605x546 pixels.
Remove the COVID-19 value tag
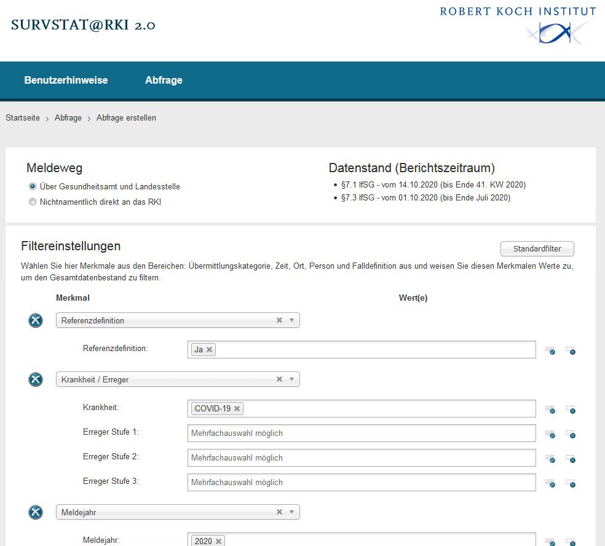pos(237,409)
